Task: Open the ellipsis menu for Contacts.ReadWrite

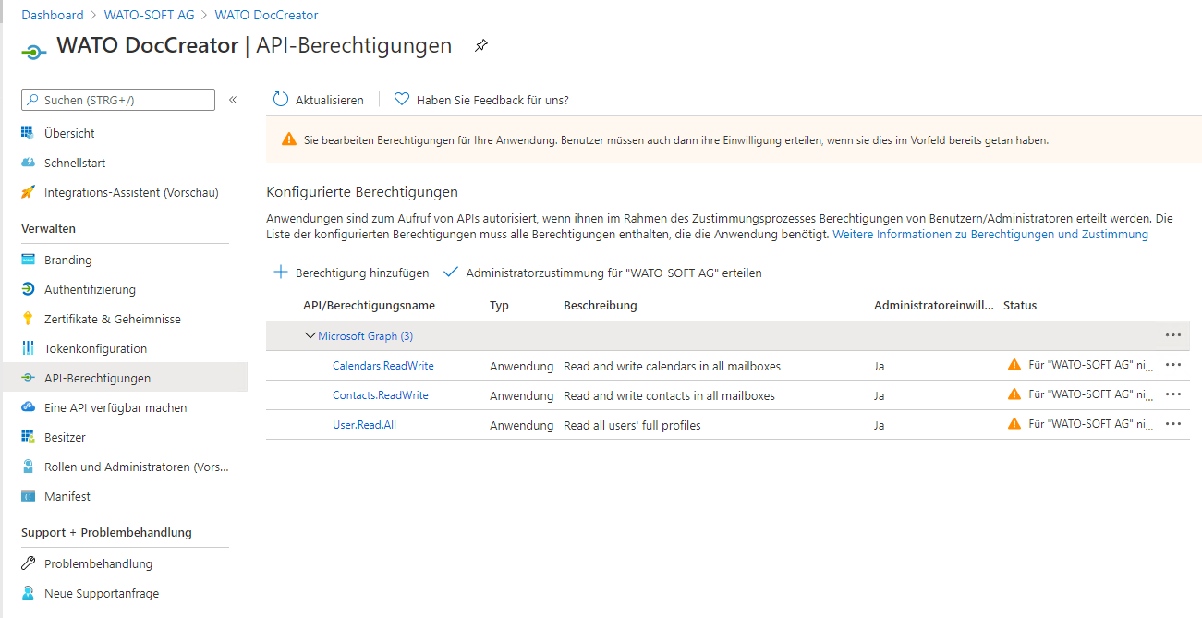Action: (1173, 394)
